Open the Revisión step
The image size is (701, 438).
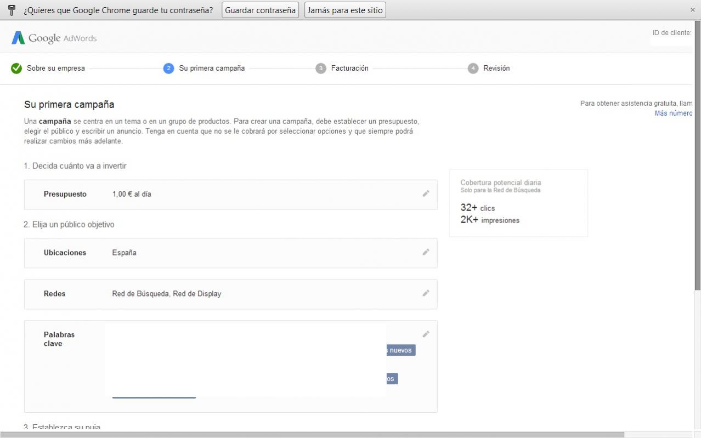(496, 69)
